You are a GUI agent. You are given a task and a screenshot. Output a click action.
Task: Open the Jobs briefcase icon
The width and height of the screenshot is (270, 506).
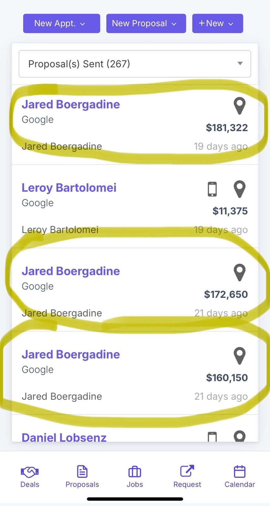(x=135, y=472)
